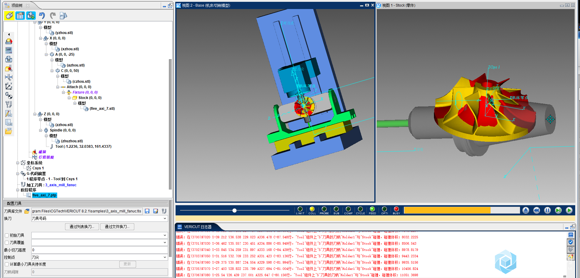Image resolution: width=580 pixels, height=278 pixels.
Task: Click the CNC control icon in the left sidebar
Action: click(x=9, y=50)
